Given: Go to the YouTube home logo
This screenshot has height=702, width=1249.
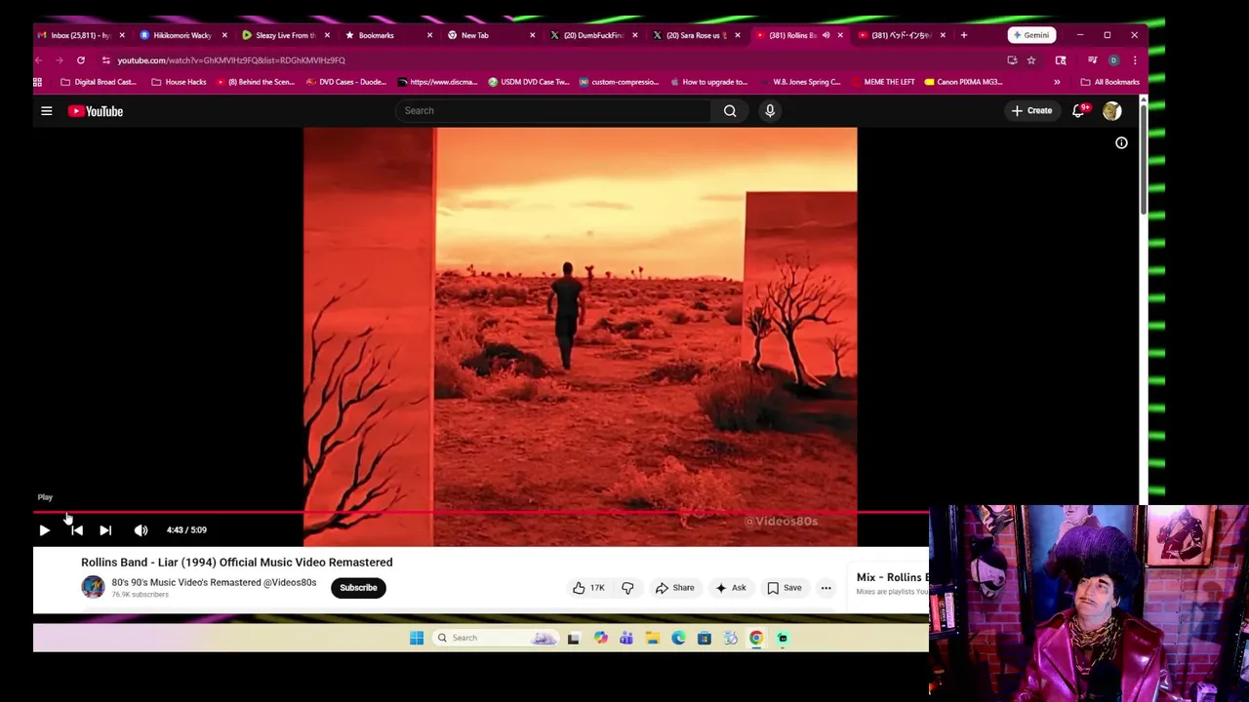Looking at the screenshot, I should [96, 111].
